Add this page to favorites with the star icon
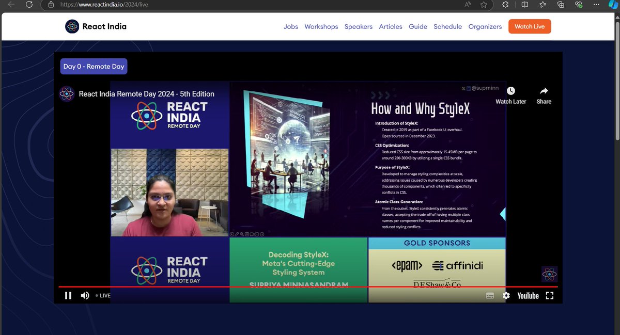Image resolution: width=620 pixels, height=335 pixels. pyautogui.click(x=484, y=4)
